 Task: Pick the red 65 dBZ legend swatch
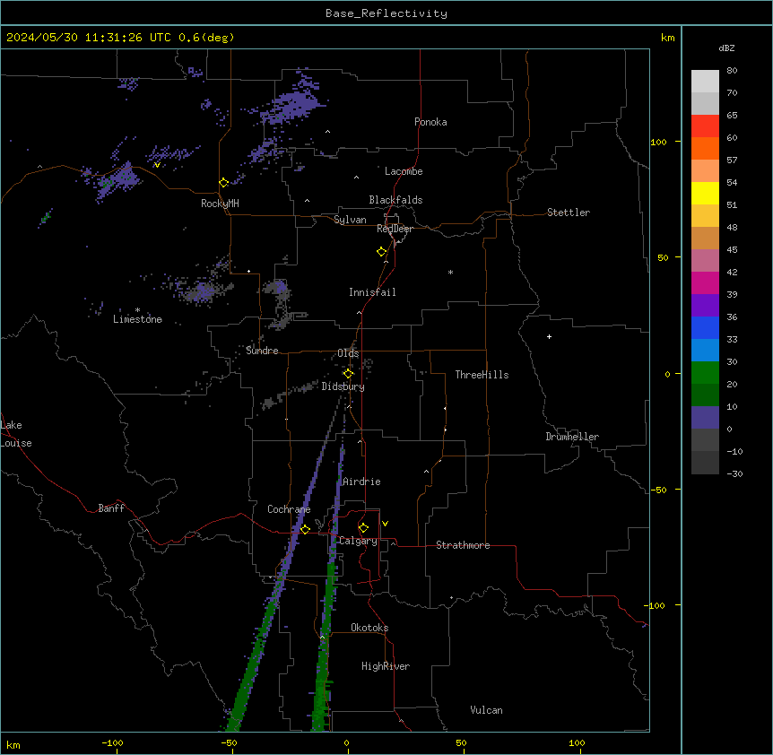705,126
